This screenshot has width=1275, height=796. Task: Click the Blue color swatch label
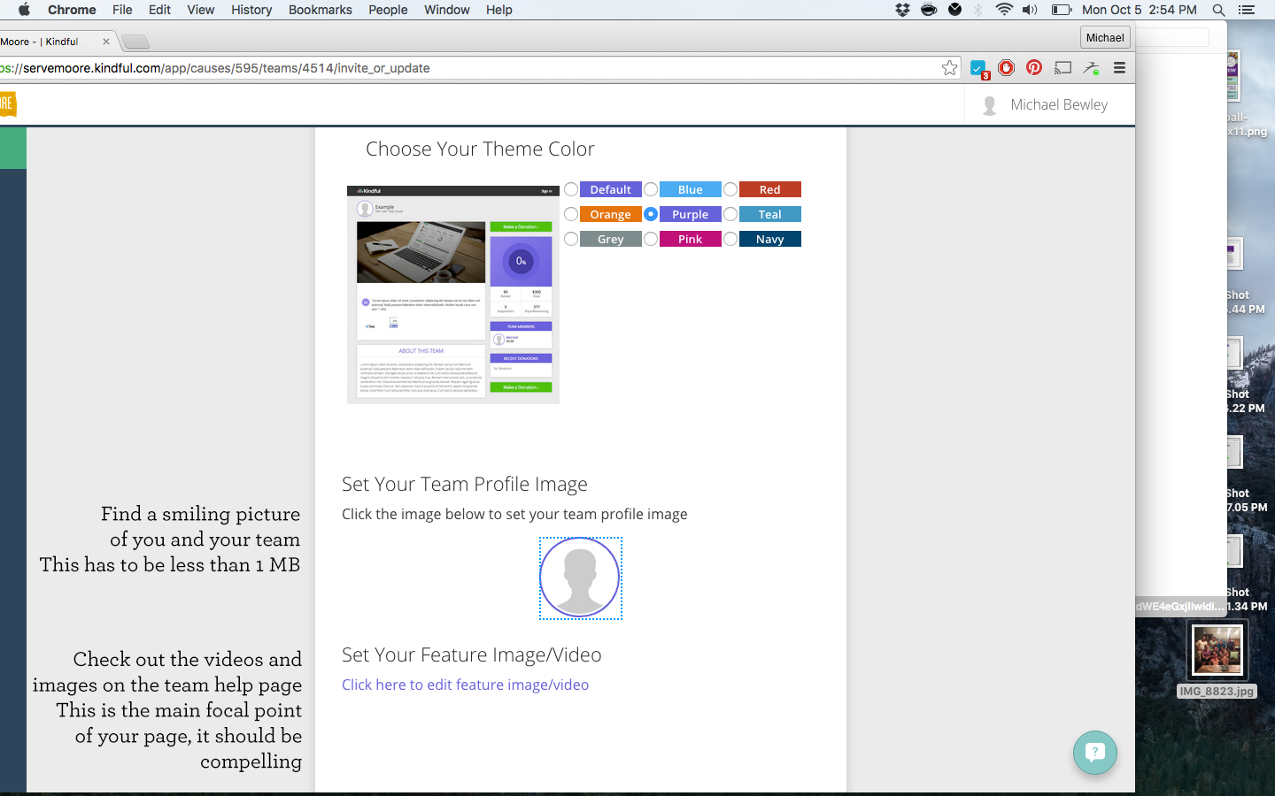[x=691, y=189]
